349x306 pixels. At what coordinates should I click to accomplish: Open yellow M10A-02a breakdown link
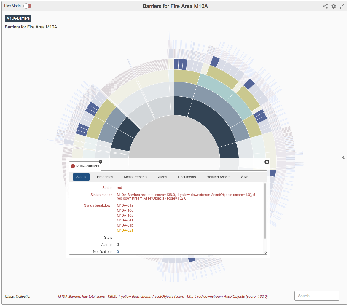[125, 230]
